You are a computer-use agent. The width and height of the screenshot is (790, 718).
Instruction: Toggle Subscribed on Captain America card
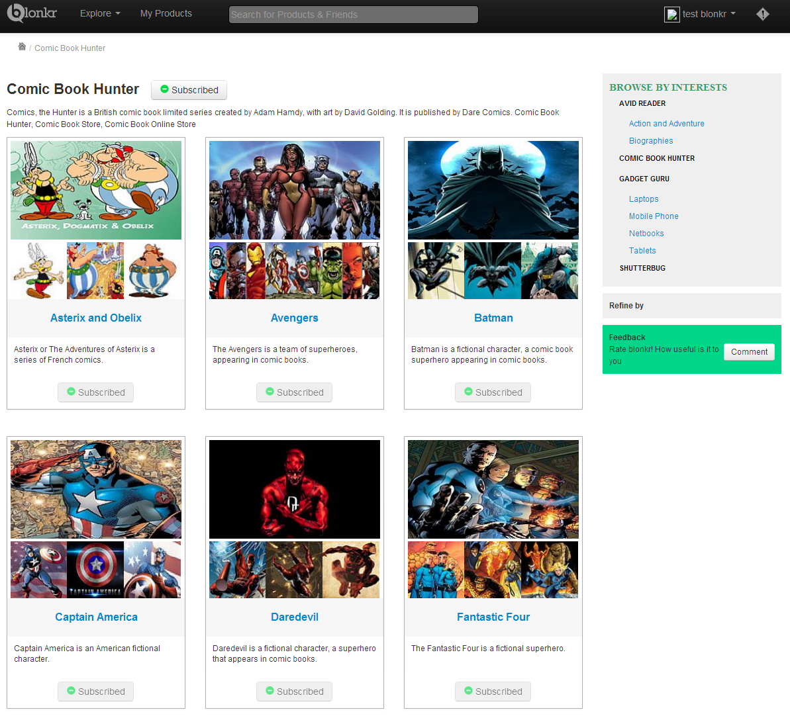click(96, 692)
